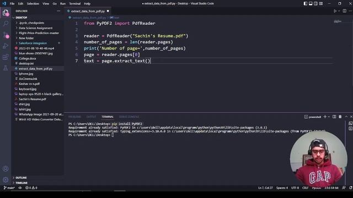
Task: Open the Accounts menu icon
Action: click(6, 169)
